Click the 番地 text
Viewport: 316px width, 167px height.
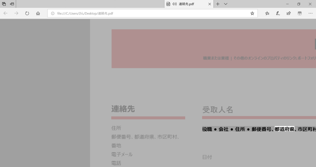tap(116, 146)
